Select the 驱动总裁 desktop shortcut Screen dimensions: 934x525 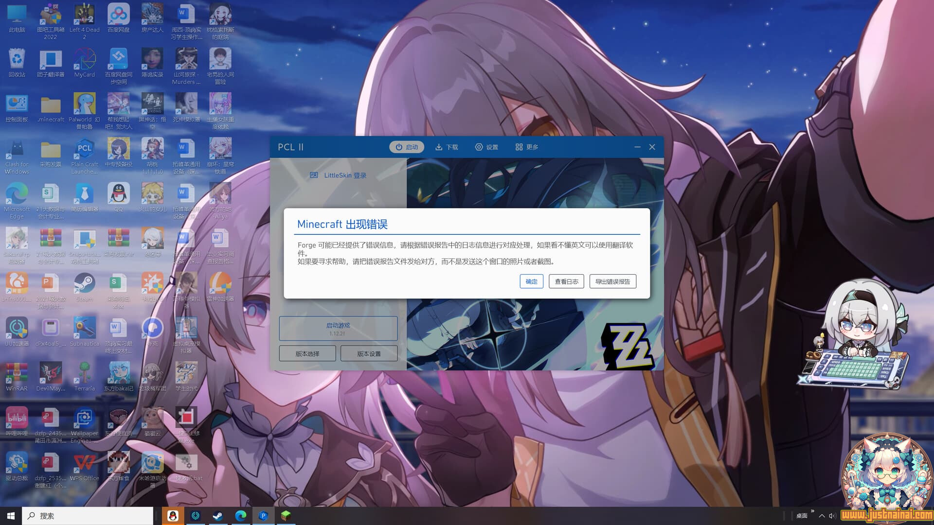[x=17, y=467]
